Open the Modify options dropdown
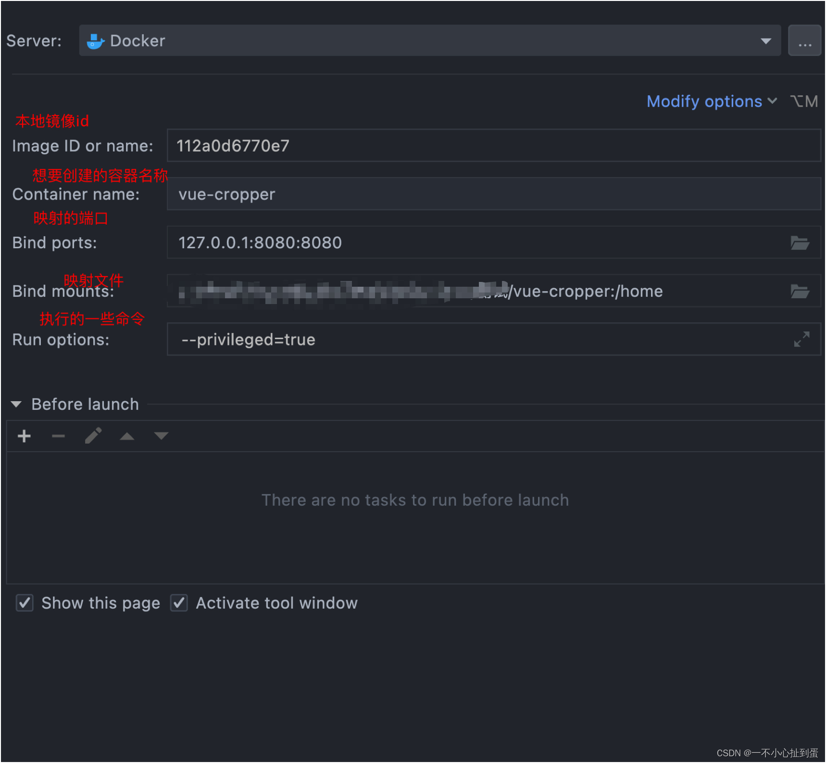826x763 pixels. pos(712,102)
